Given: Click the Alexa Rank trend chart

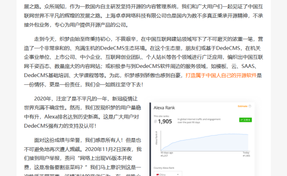Looking at the screenshot, I should [204, 141].
